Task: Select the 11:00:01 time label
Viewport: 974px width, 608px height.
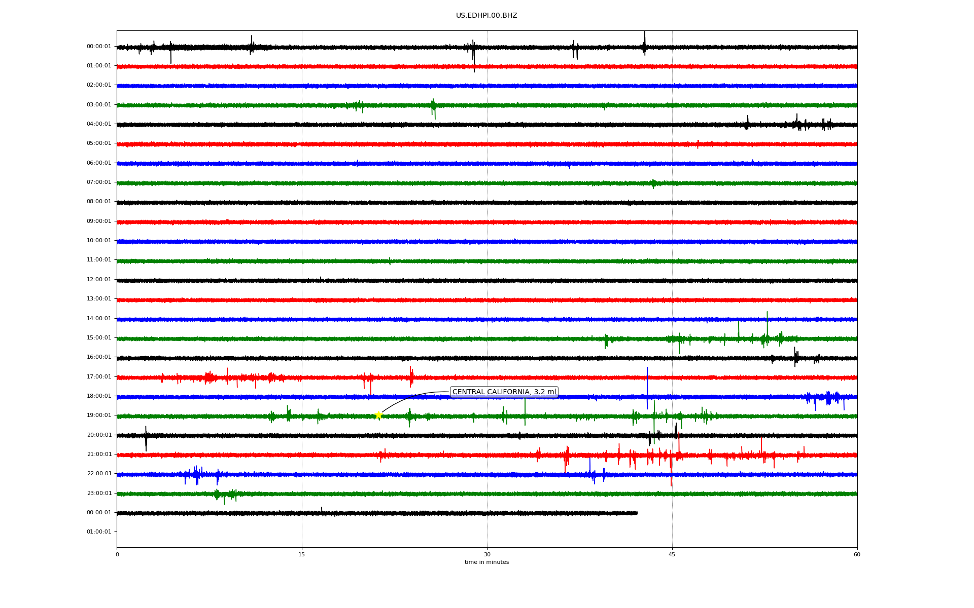Action: (x=99, y=259)
